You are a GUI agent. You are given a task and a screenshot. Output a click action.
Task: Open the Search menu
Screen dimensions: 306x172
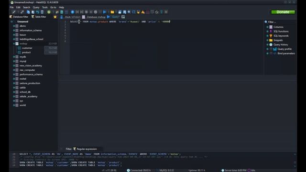tap(27, 8)
